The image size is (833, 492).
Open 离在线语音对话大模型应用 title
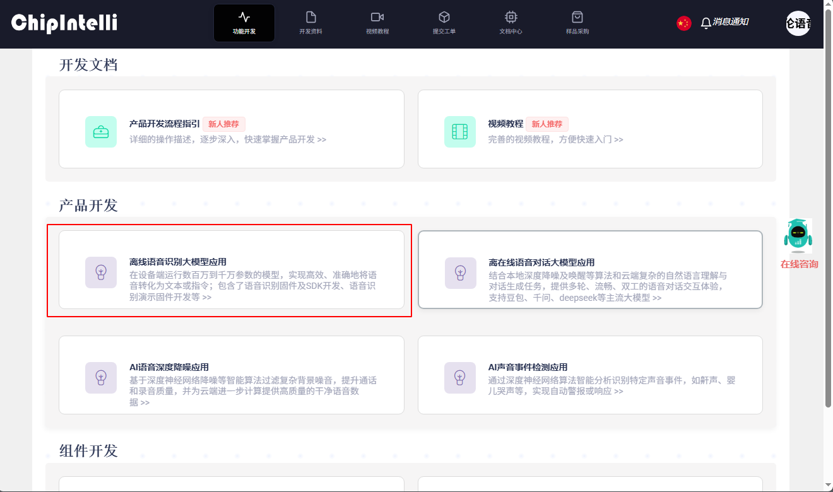point(541,262)
